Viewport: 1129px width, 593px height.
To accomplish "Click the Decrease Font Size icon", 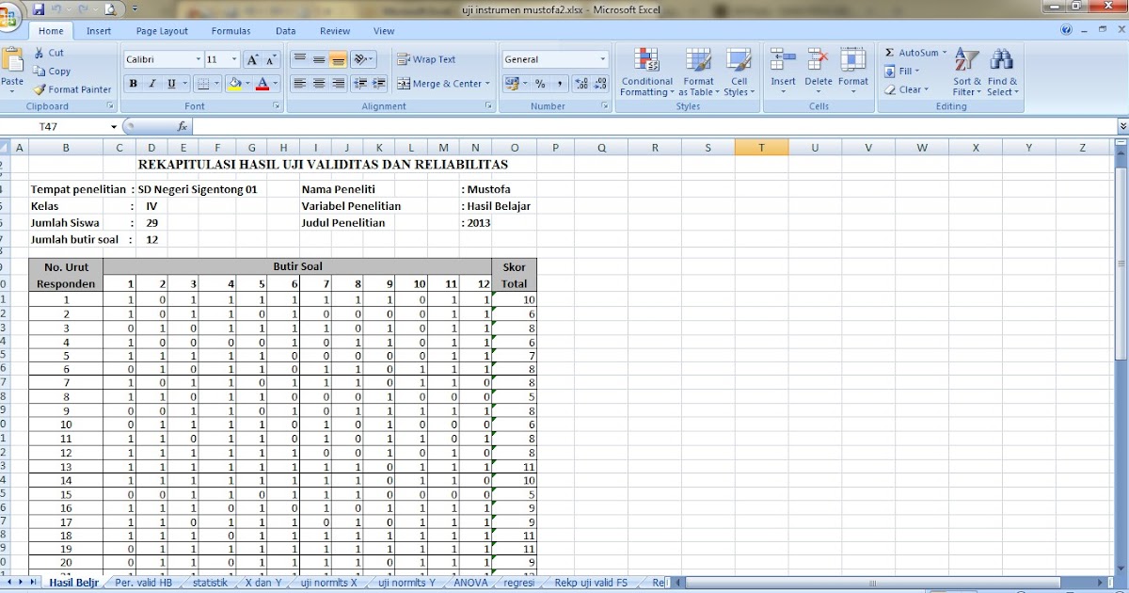I will 273,59.
